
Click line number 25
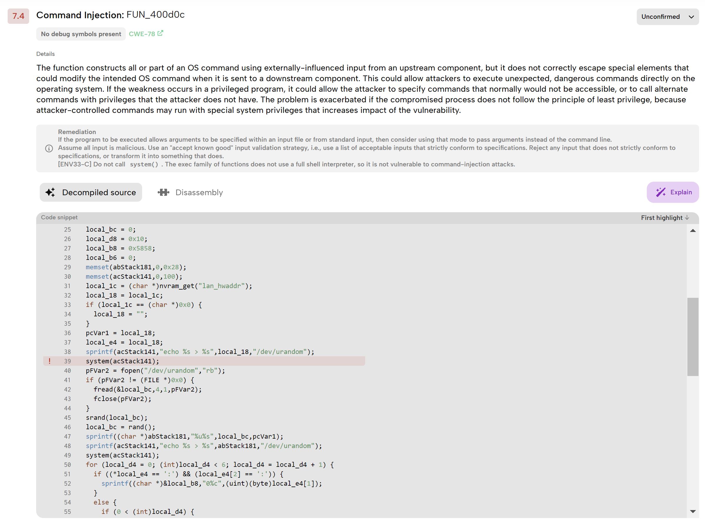click(67, 230)
